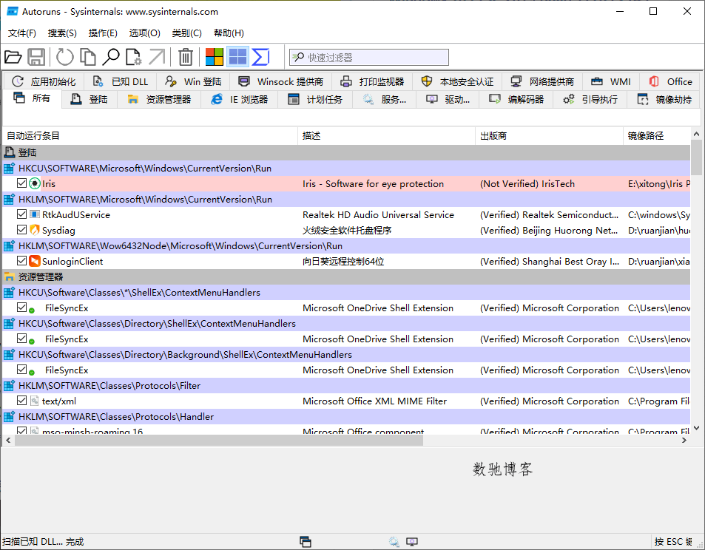The image size is (705, 550).
Task: Uncheck the Iris autorun entry
Action: click(21, 183)
